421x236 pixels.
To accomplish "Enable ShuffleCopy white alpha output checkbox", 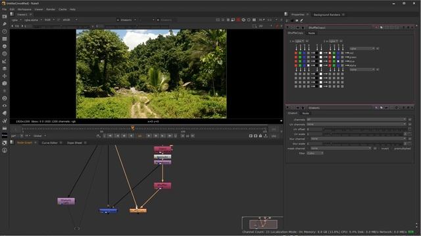I will 321,66.
